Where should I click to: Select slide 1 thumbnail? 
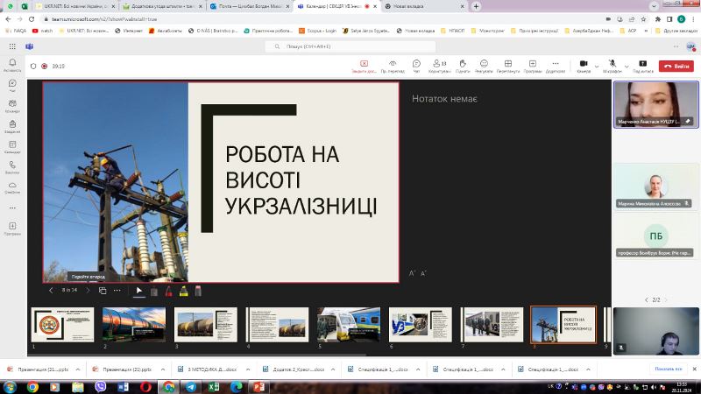point(62,325)
